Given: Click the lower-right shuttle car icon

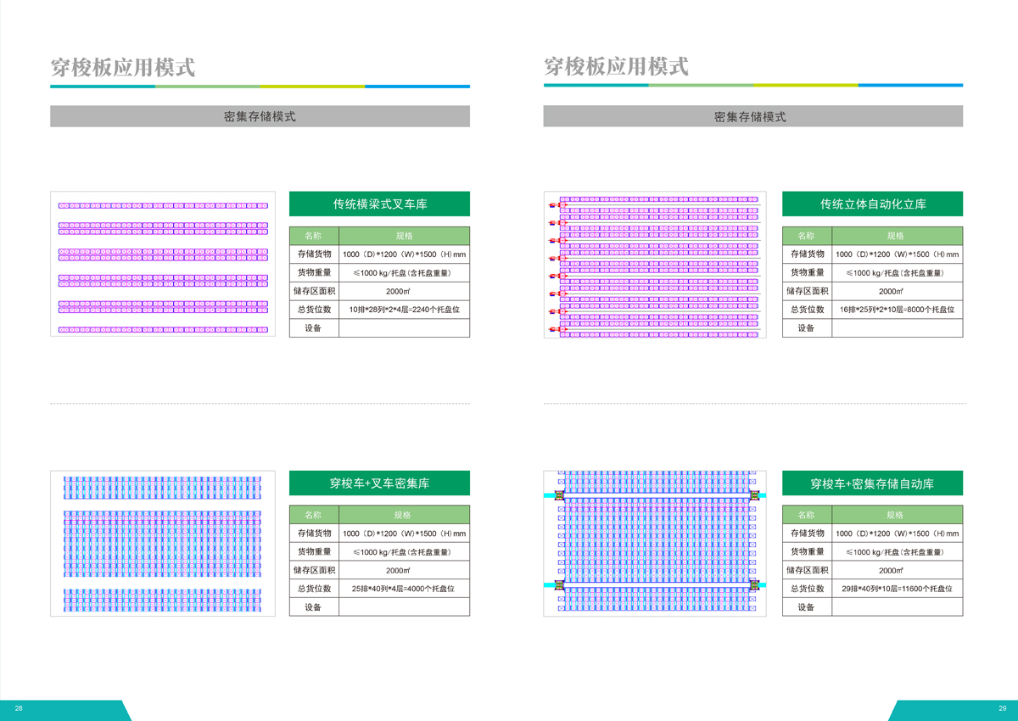Looking at the screenshot, I should click(754, 585).
